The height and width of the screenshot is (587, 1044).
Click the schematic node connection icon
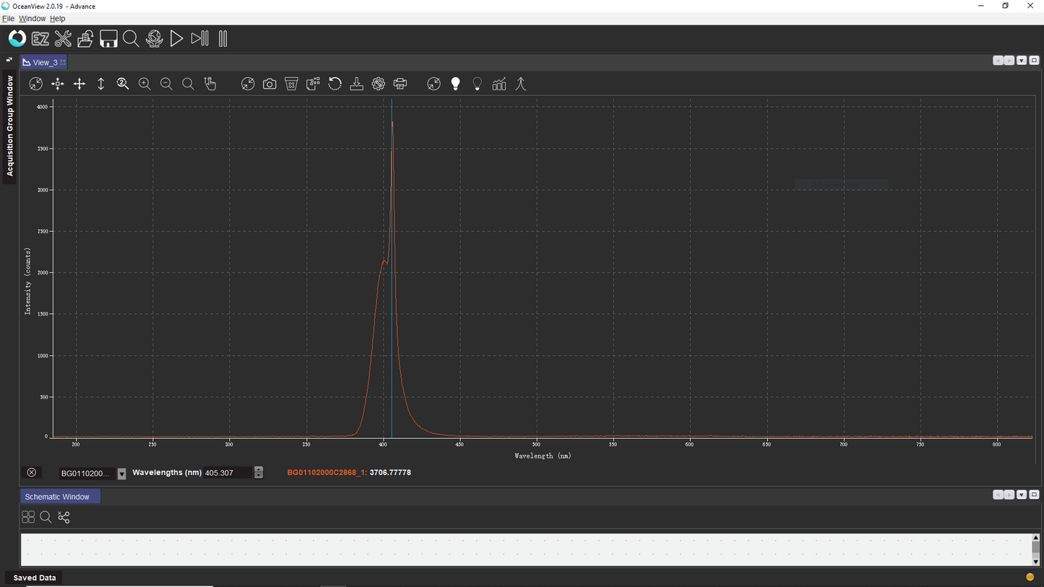[64, 517]
